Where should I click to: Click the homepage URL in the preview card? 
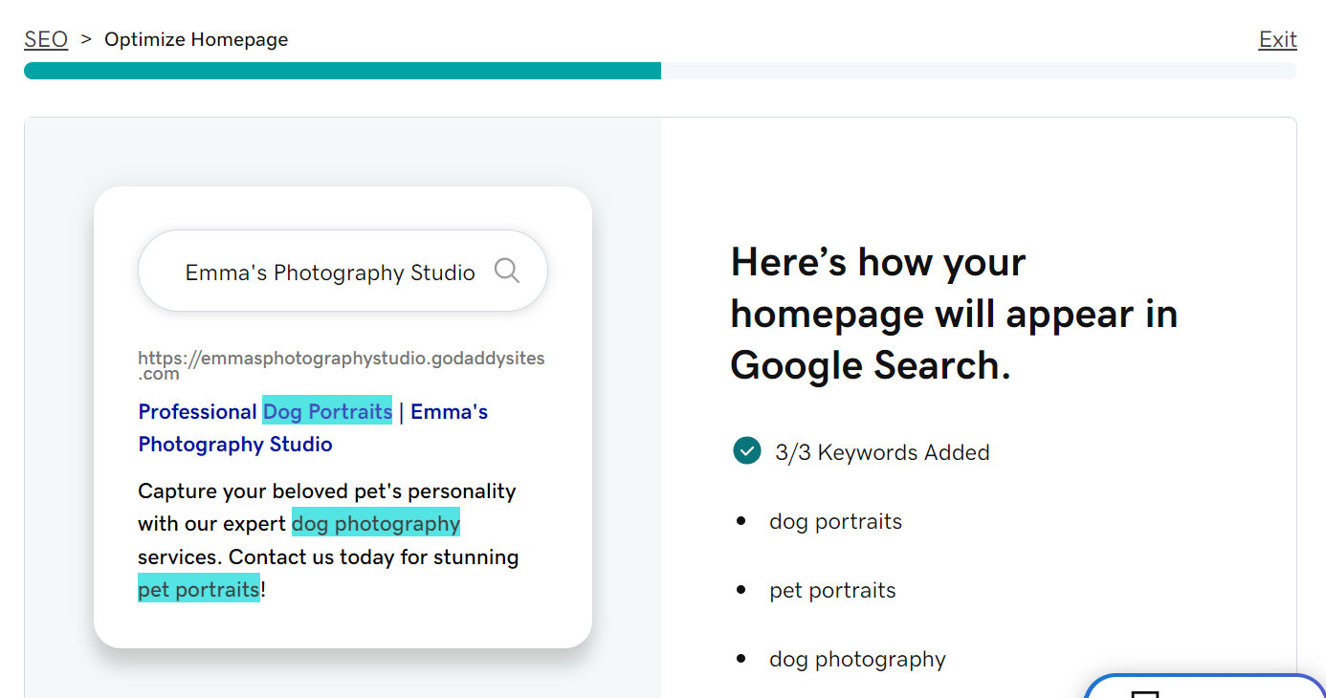pos(342,363)
